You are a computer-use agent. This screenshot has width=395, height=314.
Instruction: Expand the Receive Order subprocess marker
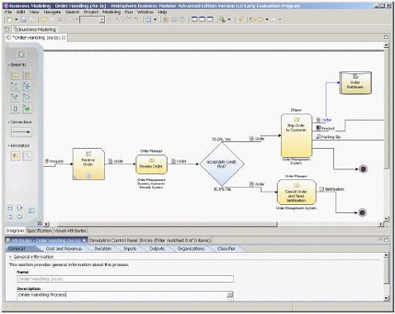coord(88,175)
